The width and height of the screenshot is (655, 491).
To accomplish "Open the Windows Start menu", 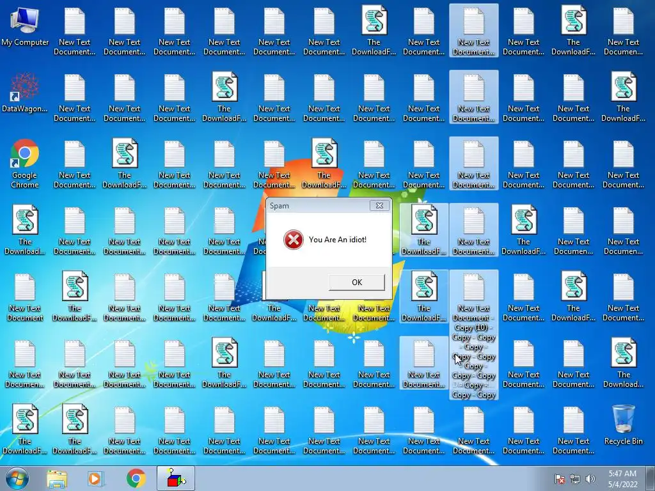I will coord(17,478).
